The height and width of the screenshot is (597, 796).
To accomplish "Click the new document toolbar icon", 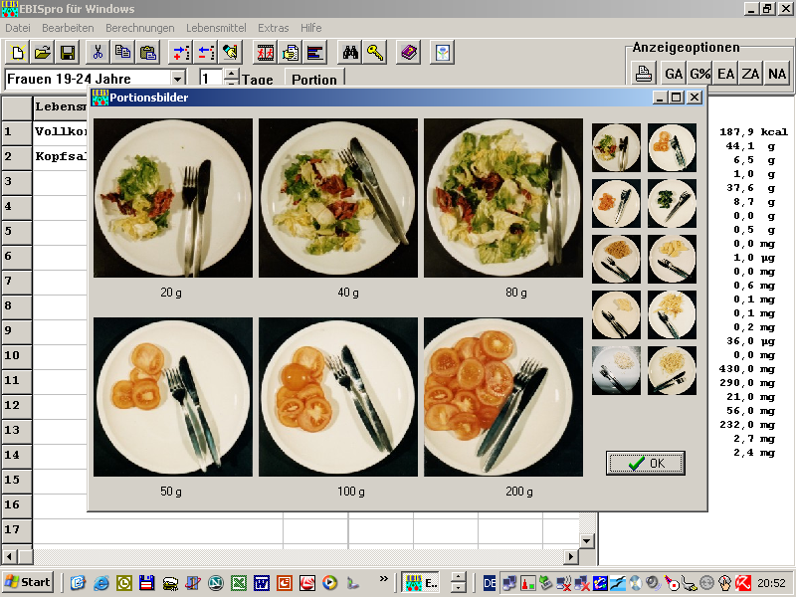I will click(x=17, y=53).
